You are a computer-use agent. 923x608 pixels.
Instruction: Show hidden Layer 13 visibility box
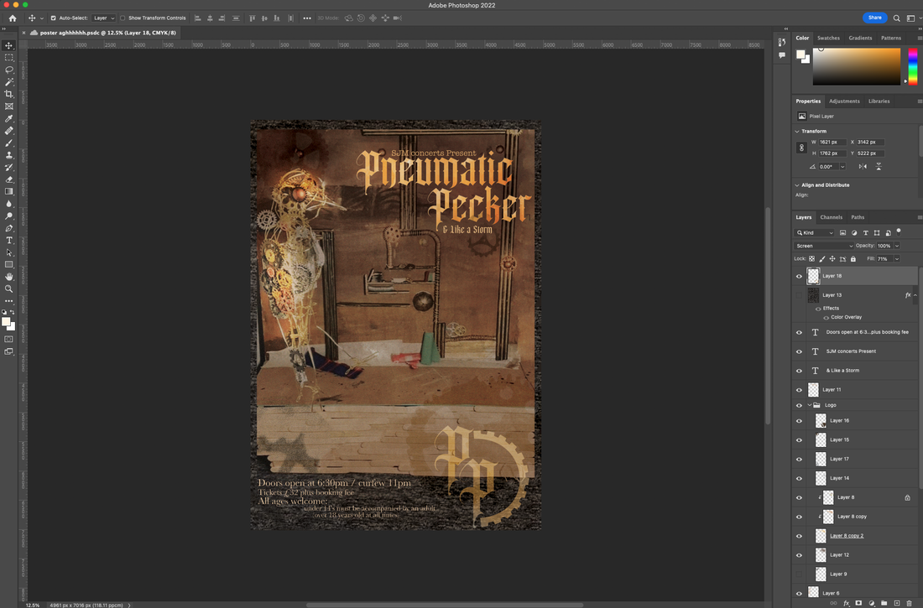pyautogui.click(x=799, y=295)
